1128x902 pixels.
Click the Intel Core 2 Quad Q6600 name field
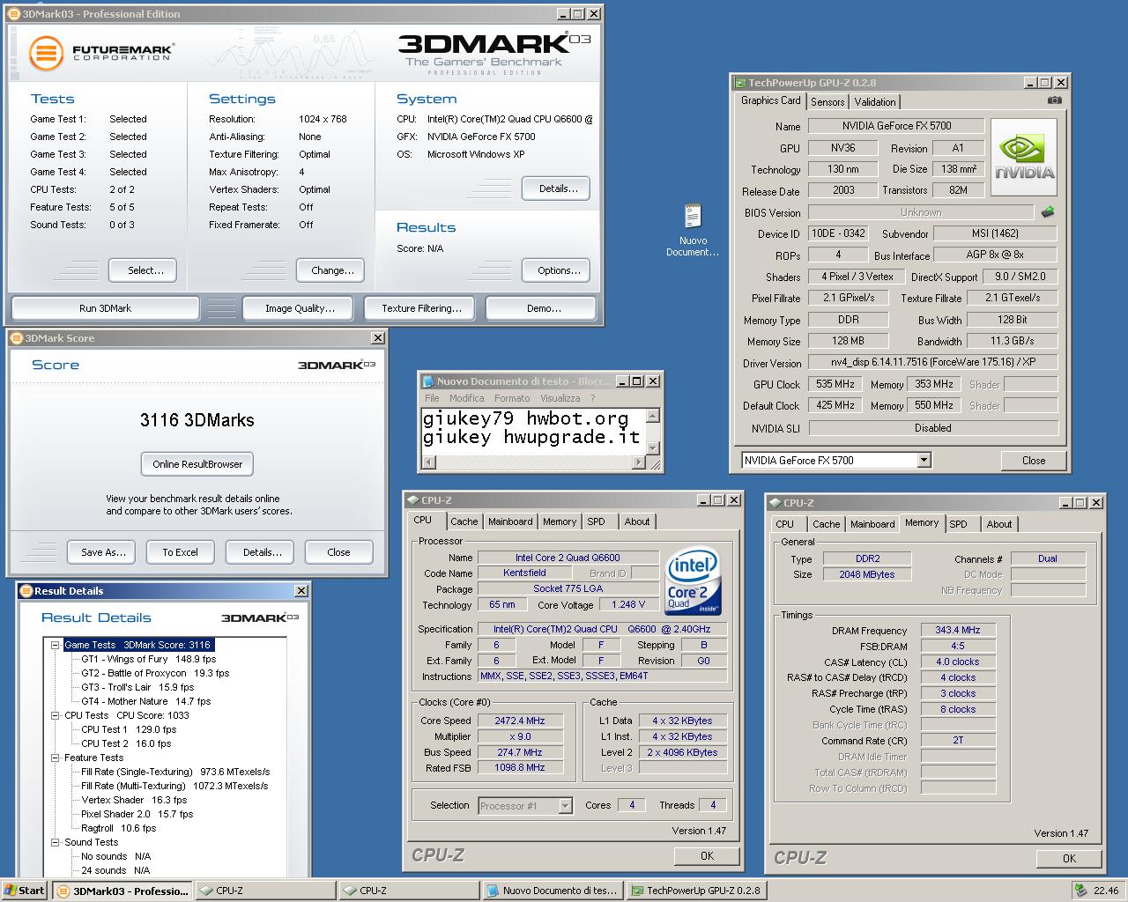tap(568, 558)
